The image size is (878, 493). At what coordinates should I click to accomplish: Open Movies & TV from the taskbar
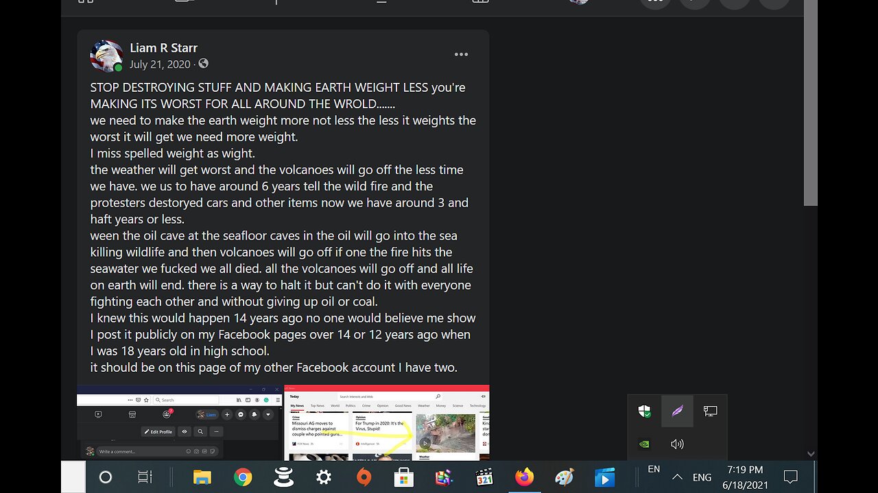[x=605, y=477]
